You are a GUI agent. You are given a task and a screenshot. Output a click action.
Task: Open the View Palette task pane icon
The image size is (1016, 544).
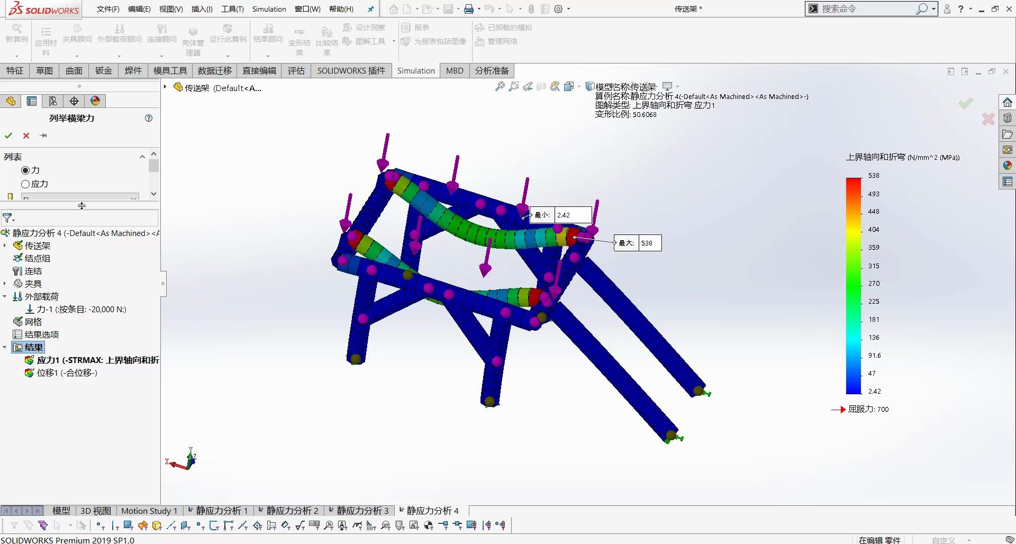(x=1008, y=150)
